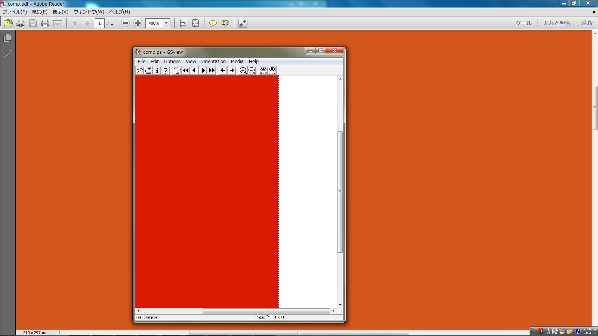Open GSview View menu
598x336 pixels.
click(191, 62)
